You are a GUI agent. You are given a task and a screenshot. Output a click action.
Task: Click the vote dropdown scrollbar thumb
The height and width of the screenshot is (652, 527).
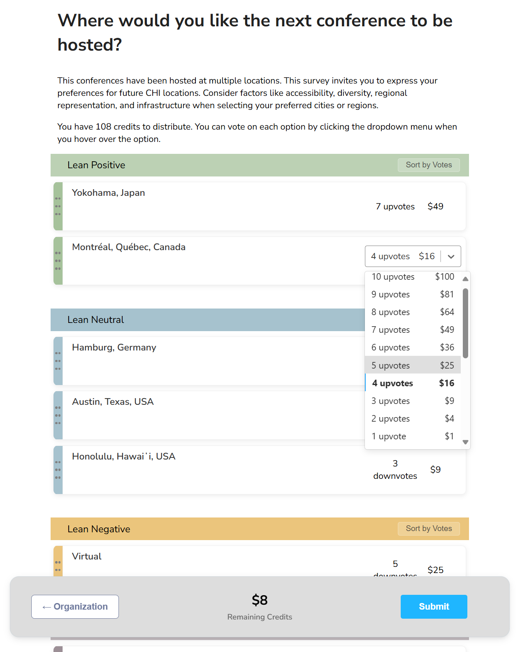[465, 323]
